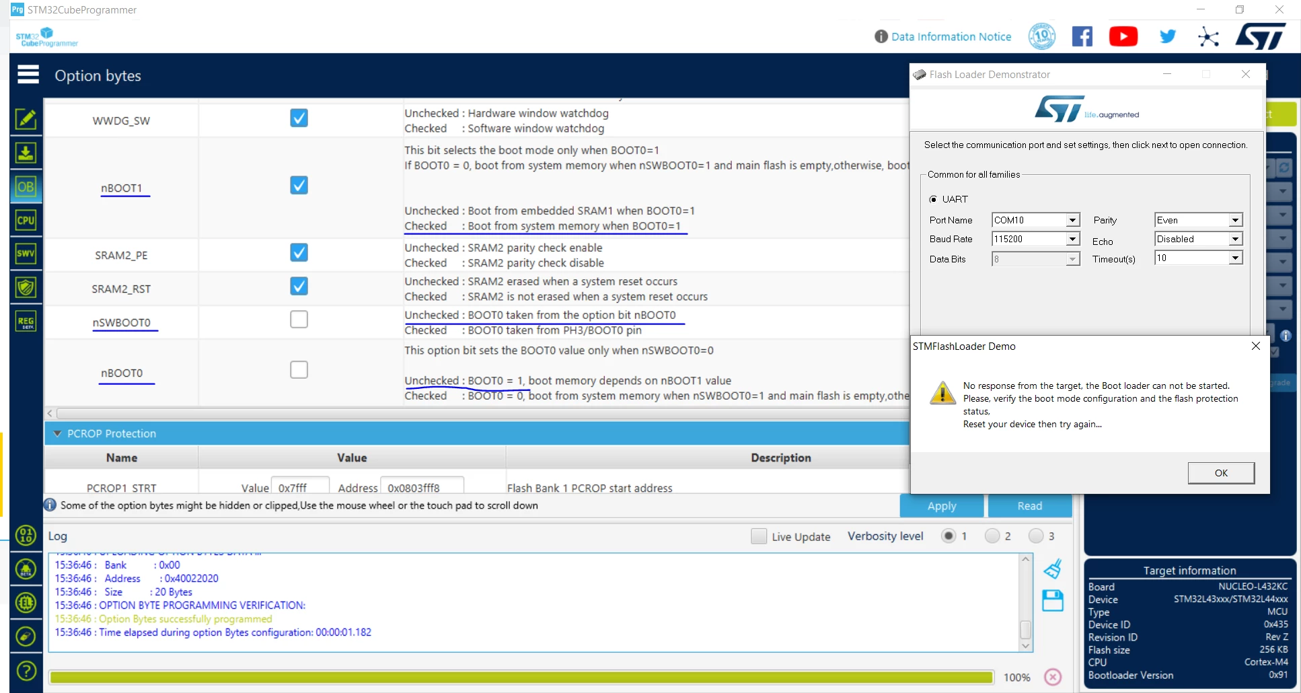Check the nBOOT0 checkbox
This screenshot has width=1301, height=693.
click(x=299, y=369)
